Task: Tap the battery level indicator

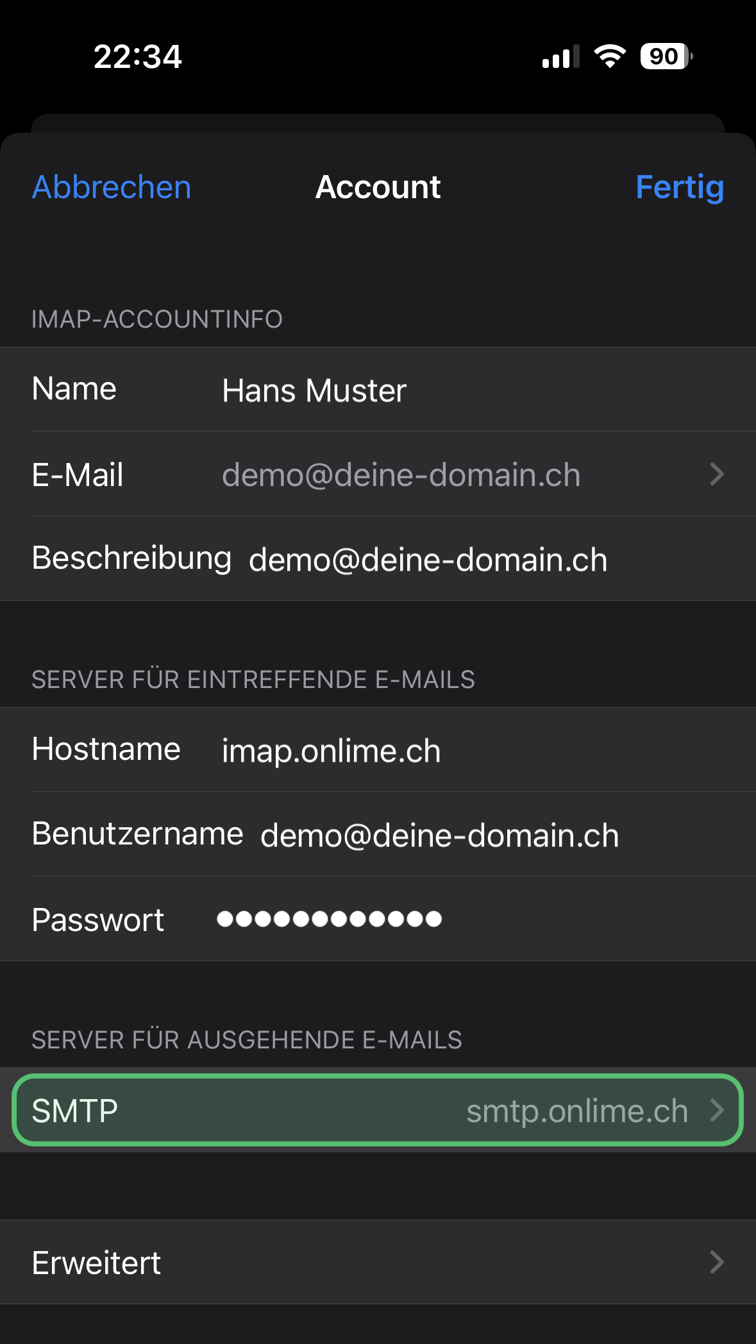Action: [666, 56]
